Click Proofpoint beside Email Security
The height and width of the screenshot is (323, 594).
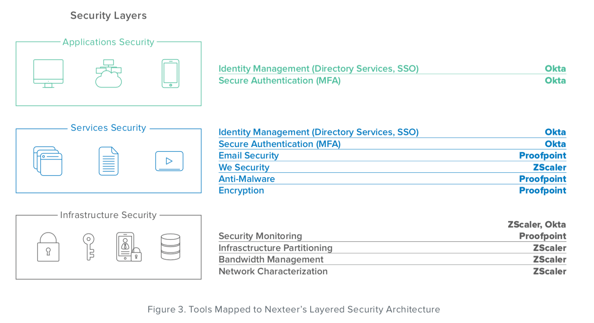[x=542, y=156]
